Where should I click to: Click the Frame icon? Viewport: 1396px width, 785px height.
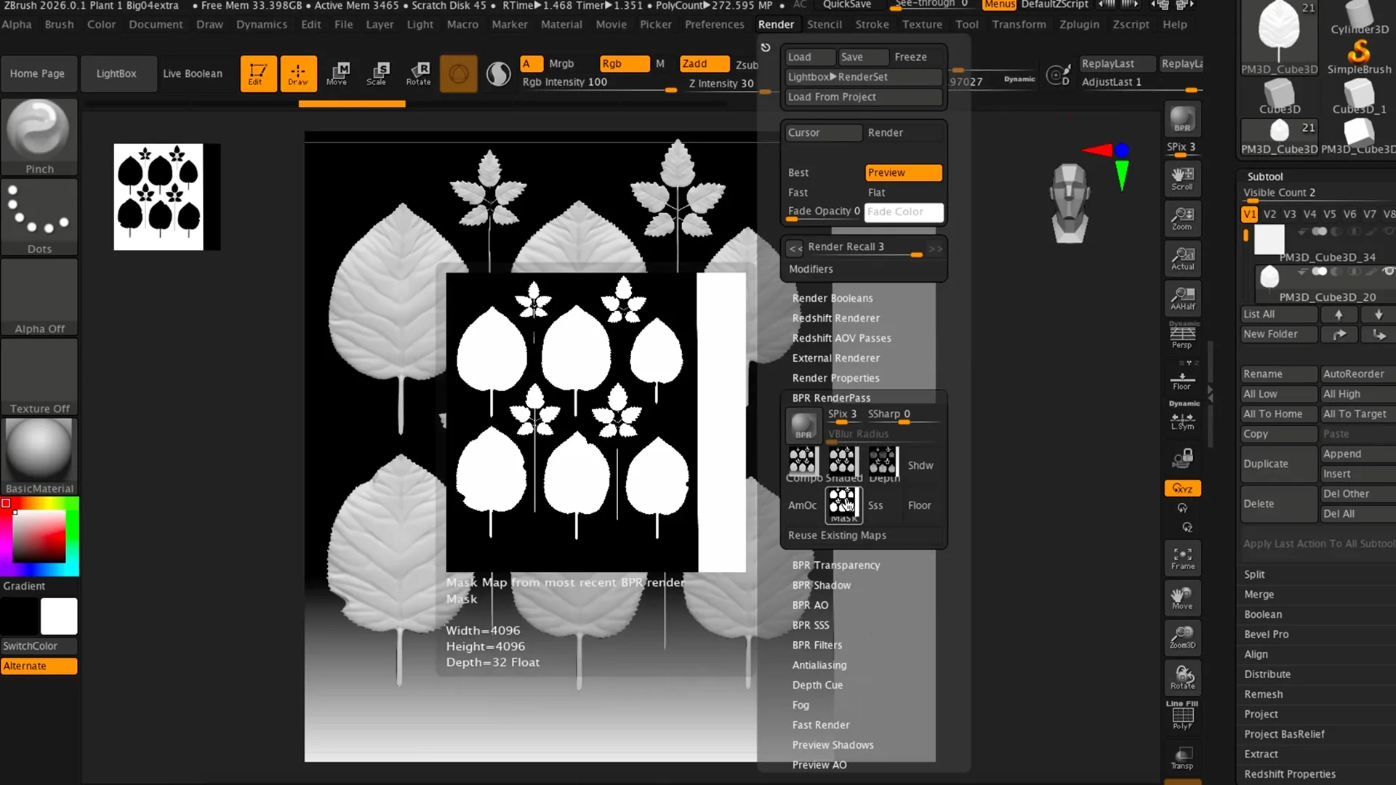click(1182, 558)
